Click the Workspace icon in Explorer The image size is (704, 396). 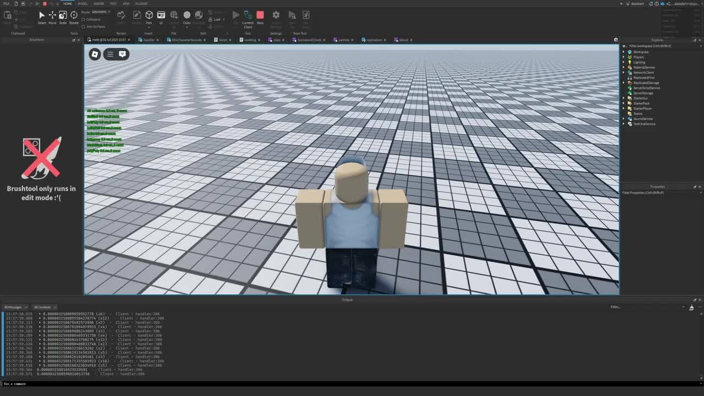click(x=630, y=52)
